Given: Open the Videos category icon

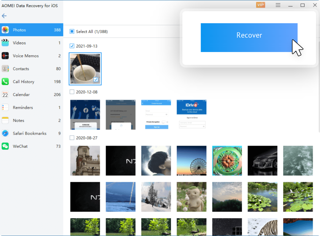Looking at the screenshot, I should (5, 43).
